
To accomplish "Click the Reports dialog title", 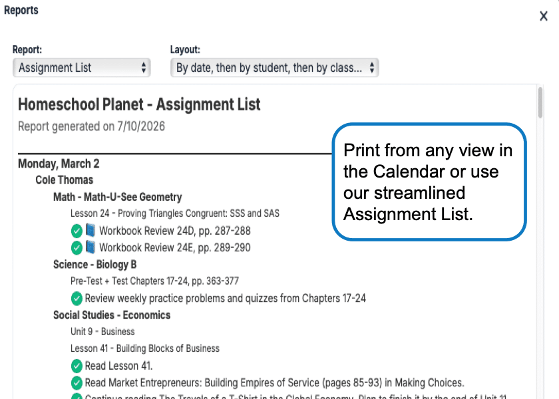I will point(21,11).
